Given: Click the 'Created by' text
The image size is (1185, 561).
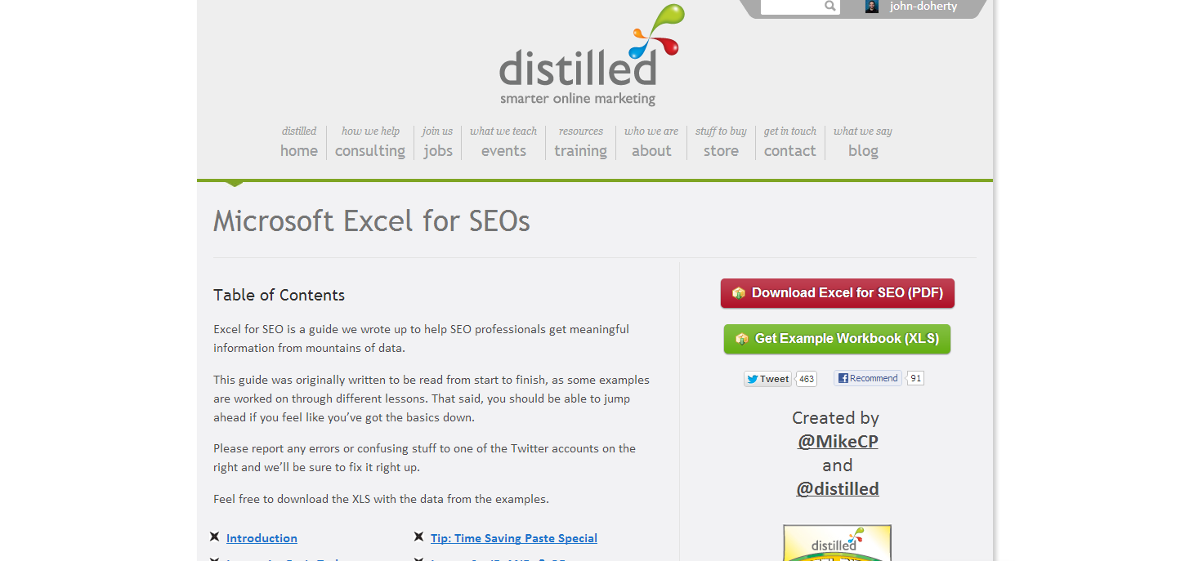Looking at the screenshot, I should pos(835,418).
